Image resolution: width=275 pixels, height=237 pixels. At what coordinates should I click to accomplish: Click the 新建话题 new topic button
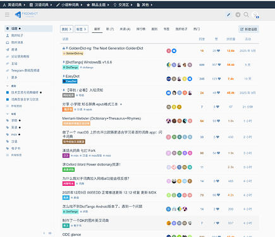click(248, 29)
